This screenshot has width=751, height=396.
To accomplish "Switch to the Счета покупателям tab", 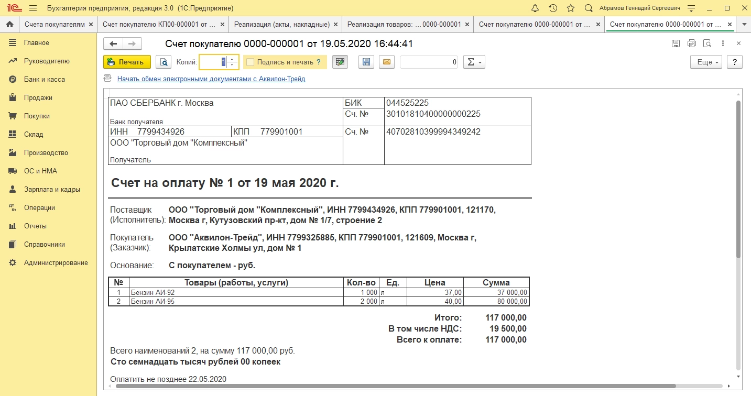I will (55, 25).
